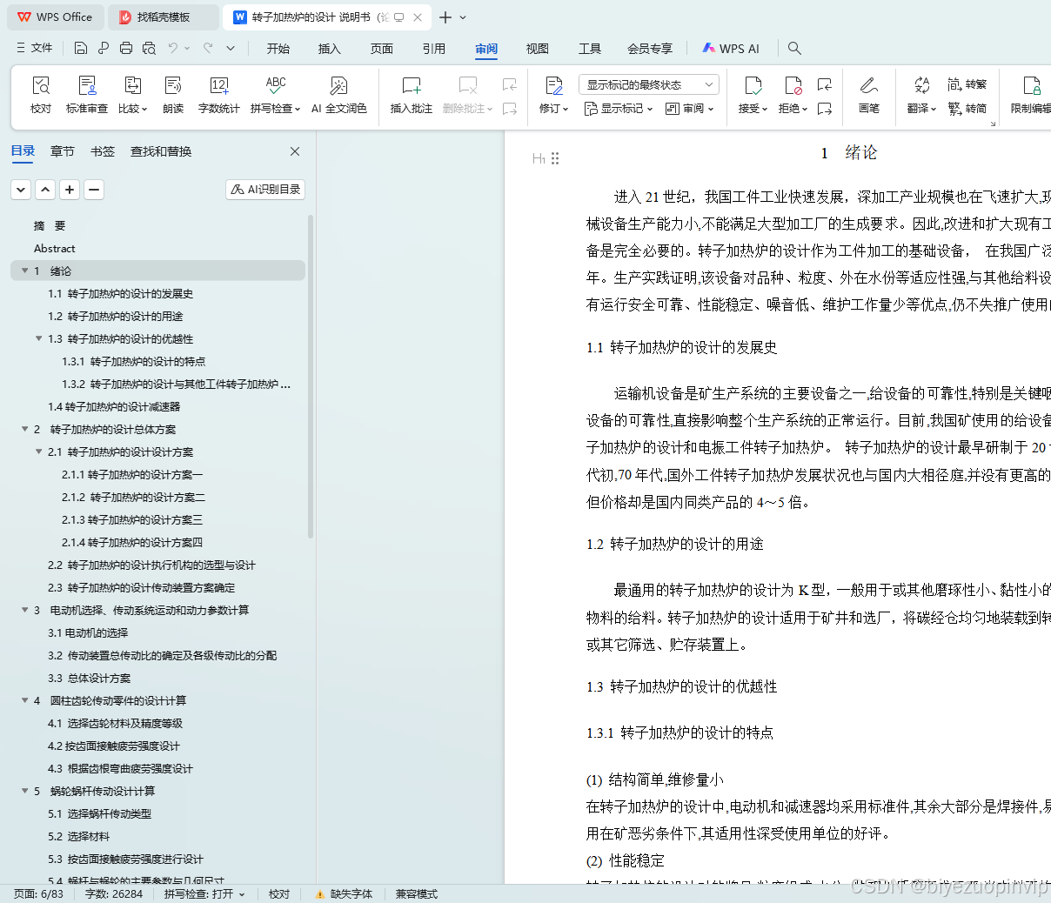1051x903 pixels.
Task: Open the search magnifier in the menu bar
Action: (794, 48)
